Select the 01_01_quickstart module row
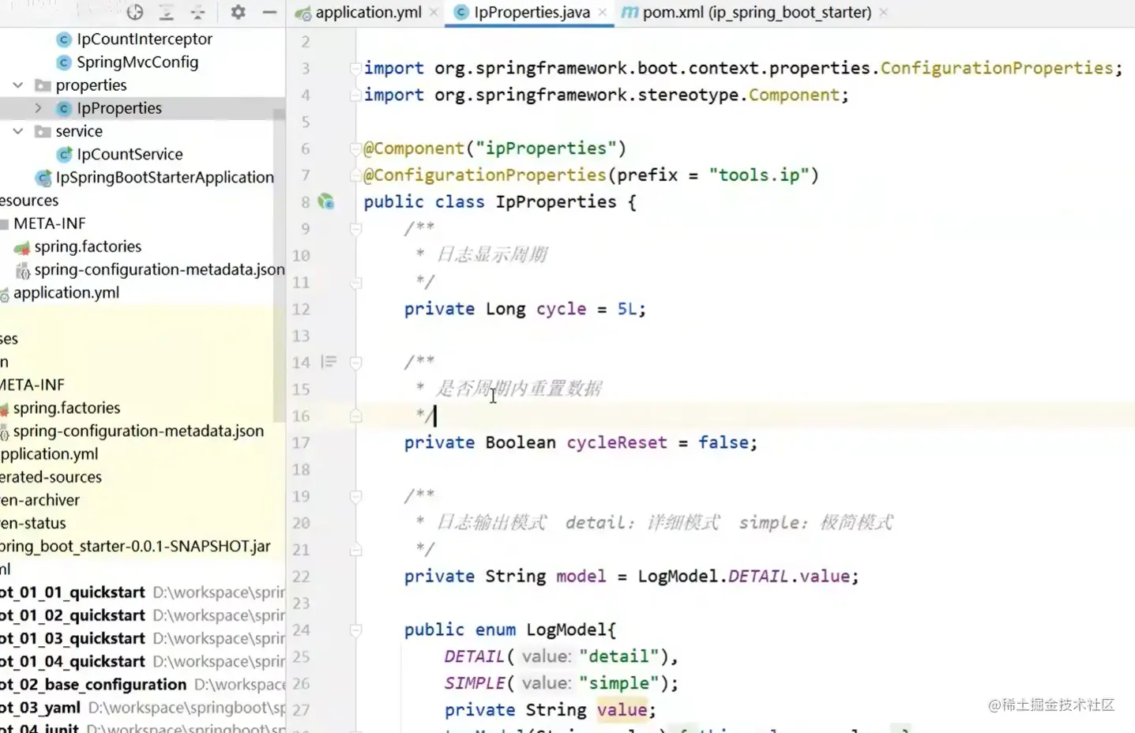This screenshot has height=733, width=1135. coord(142,592)
